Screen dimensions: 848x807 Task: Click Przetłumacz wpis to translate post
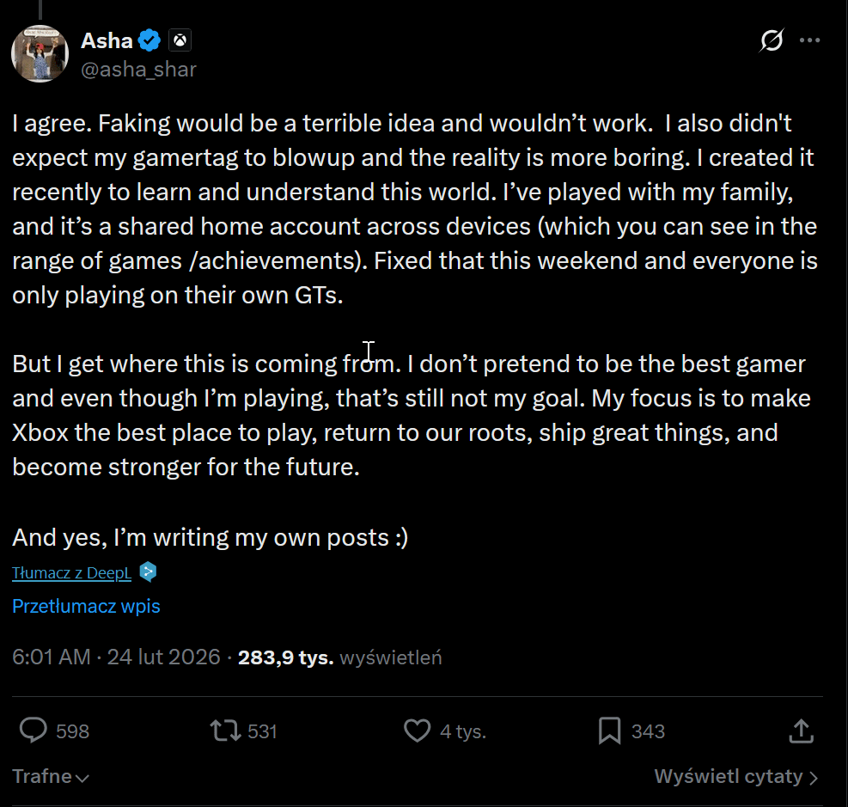pos(86,607)
